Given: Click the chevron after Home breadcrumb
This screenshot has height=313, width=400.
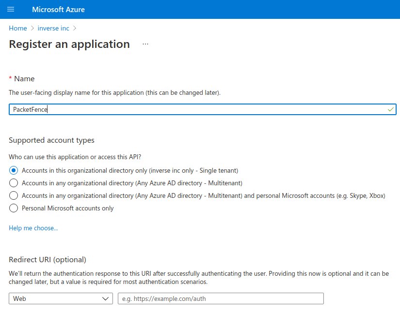Looking at the screenshot, I should click(x=31, y=28).
